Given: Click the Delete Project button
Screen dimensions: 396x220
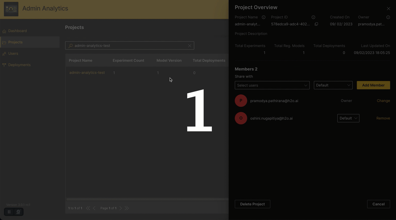Looking at the screenshot, I should (252, 204).
